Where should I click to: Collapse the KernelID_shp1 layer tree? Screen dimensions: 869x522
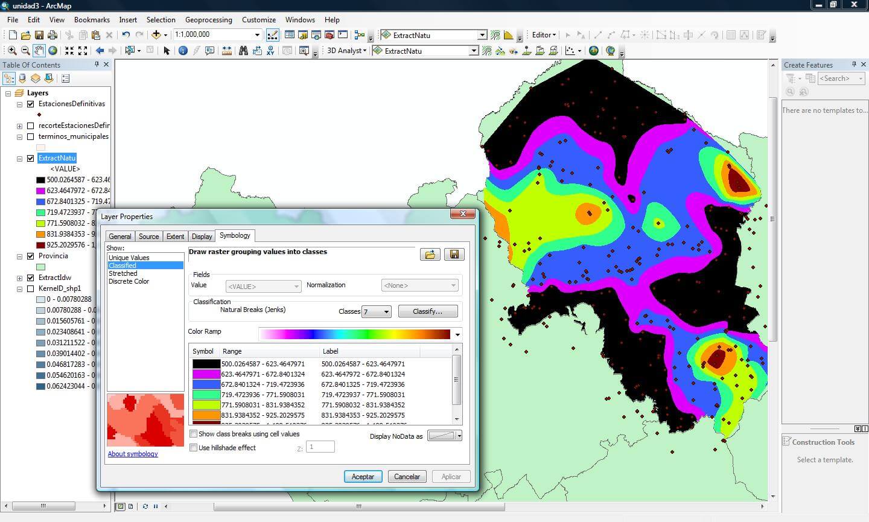19,288
